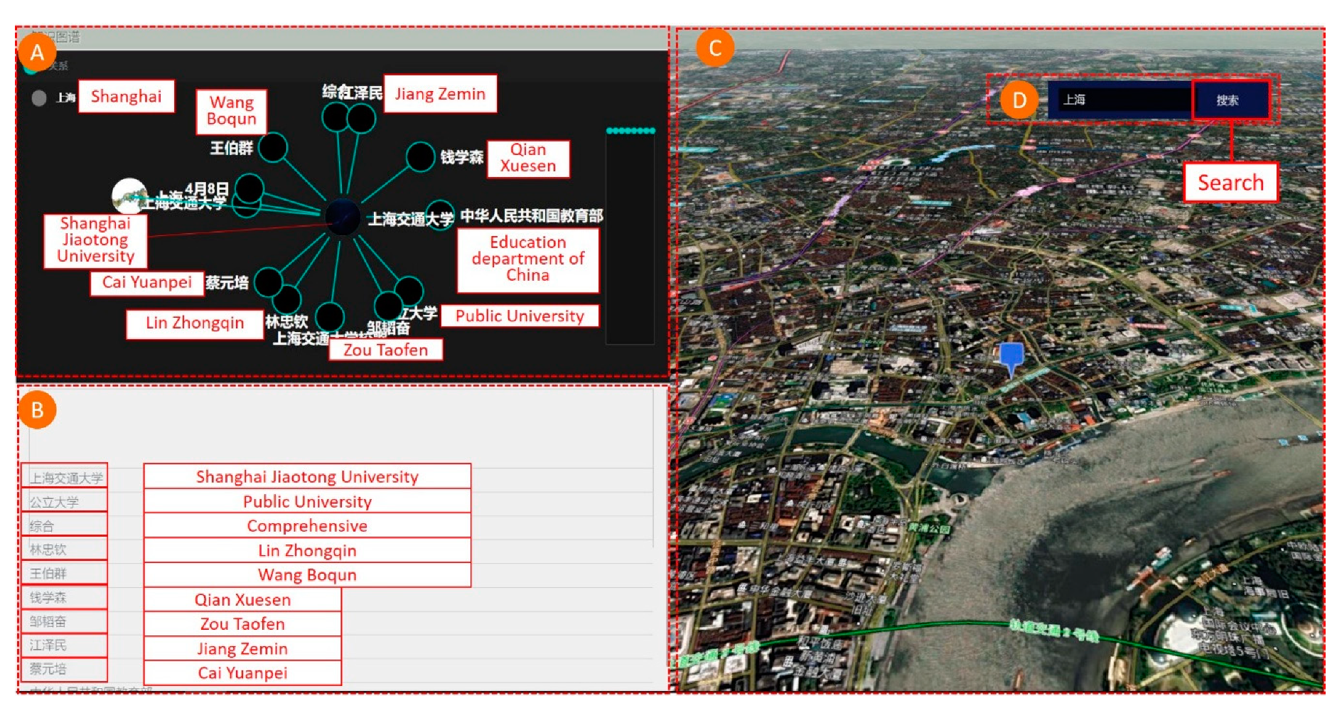Click the 中华人民共和国教育部 graph node
Screen dimensions: 1342x713
pos(440,214)
